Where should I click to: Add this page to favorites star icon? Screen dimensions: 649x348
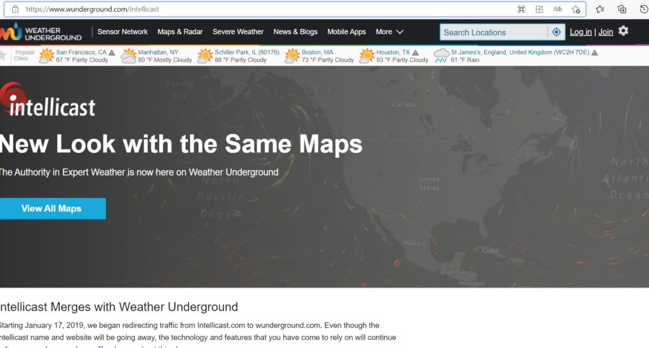pyautogui.click(x=575, y=10)
